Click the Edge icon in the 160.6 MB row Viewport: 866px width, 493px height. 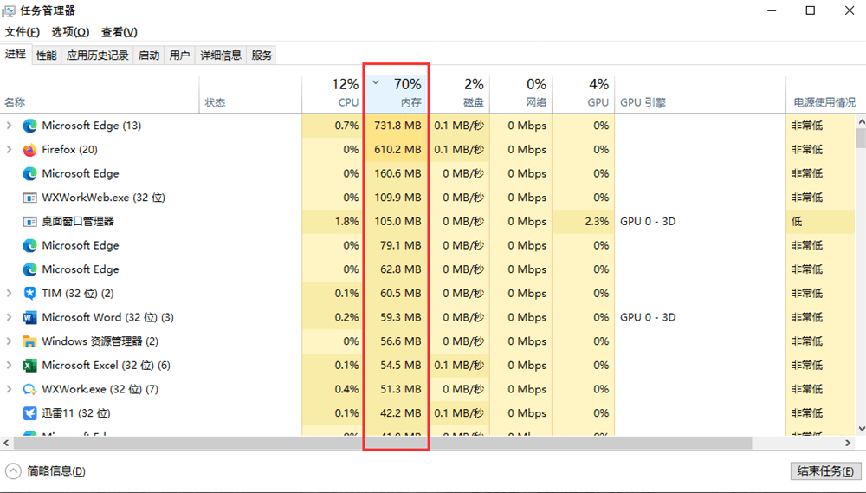pyautogui.click(x=29, y=173)
